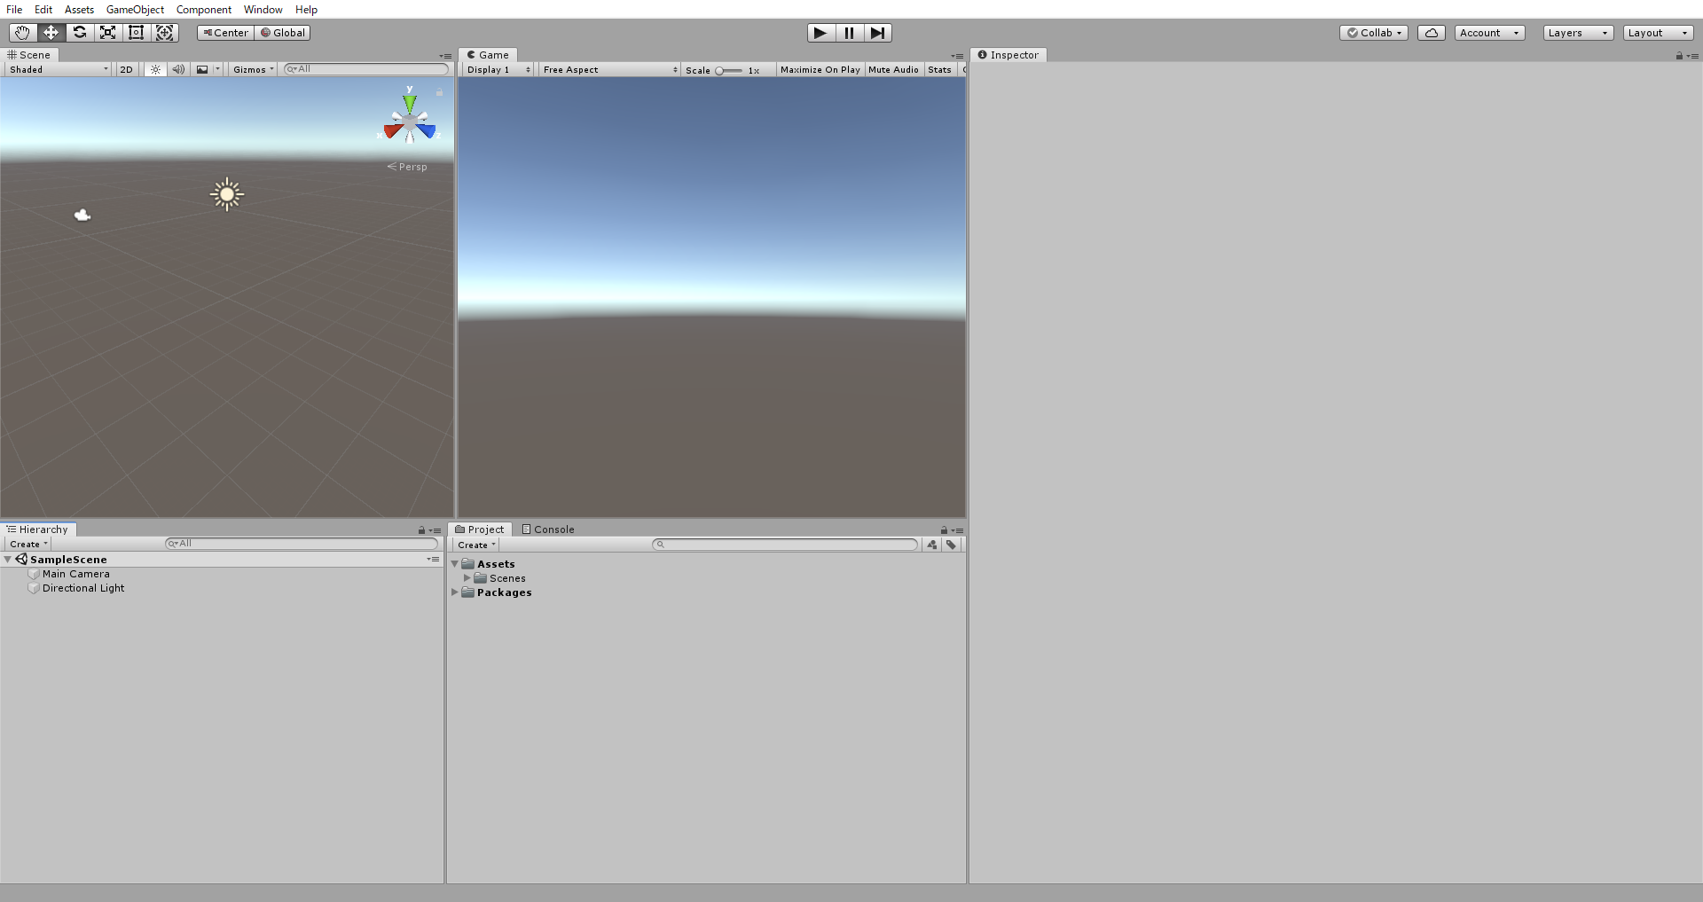Open the Shaded draw mode dropdown

point(58,69)
